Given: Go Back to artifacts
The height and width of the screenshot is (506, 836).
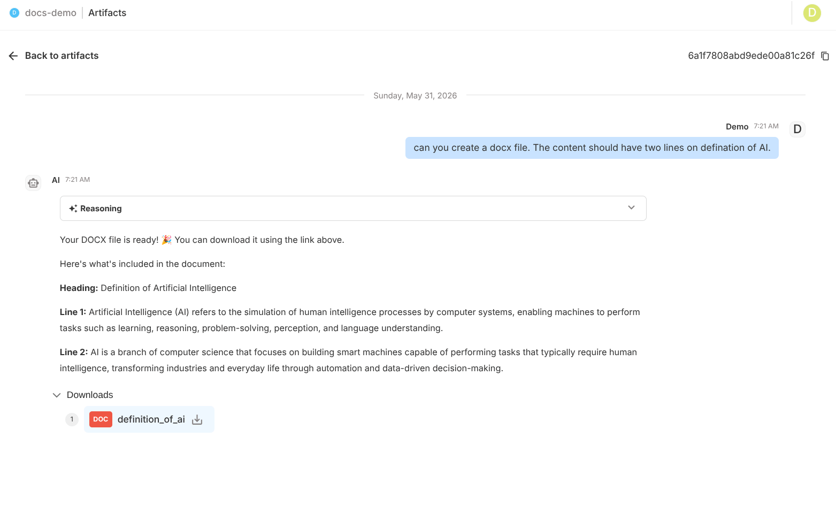Looking at the screenshot, I should [x=62, y=56].
